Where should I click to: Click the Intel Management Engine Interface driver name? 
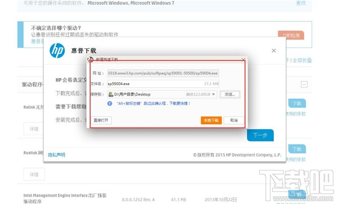pos(65,198)
